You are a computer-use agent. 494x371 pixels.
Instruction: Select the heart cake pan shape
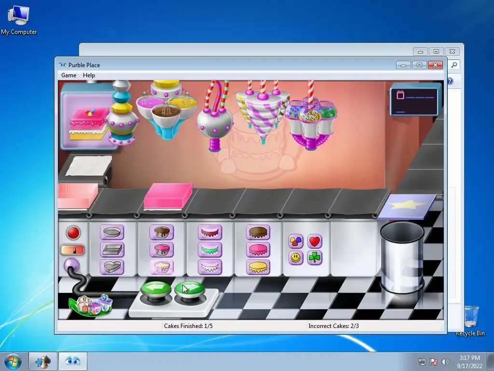pos(112,267)
